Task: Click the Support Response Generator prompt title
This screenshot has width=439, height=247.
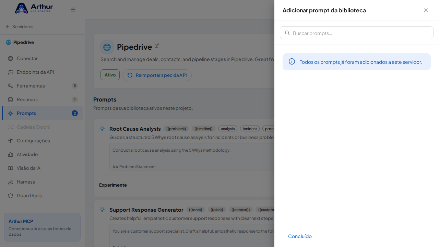Action: tap(146, 210)
